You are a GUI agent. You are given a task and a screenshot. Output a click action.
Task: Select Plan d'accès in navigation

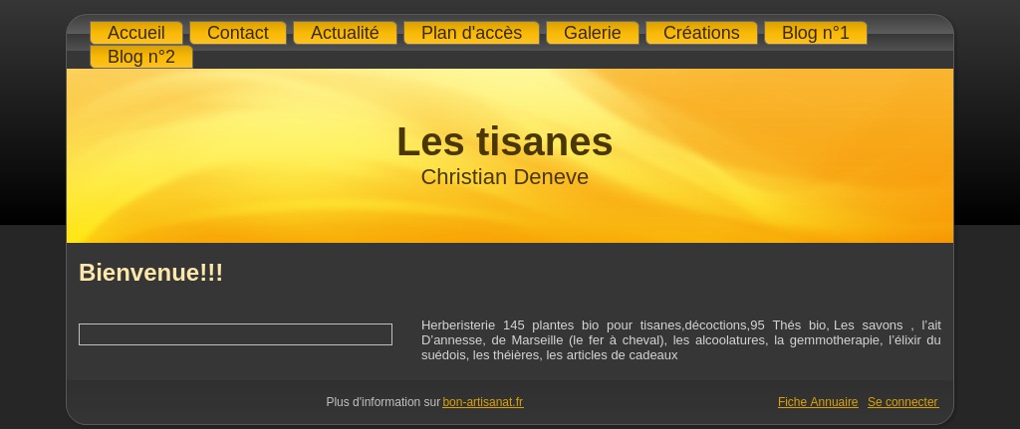pos(471,33)
